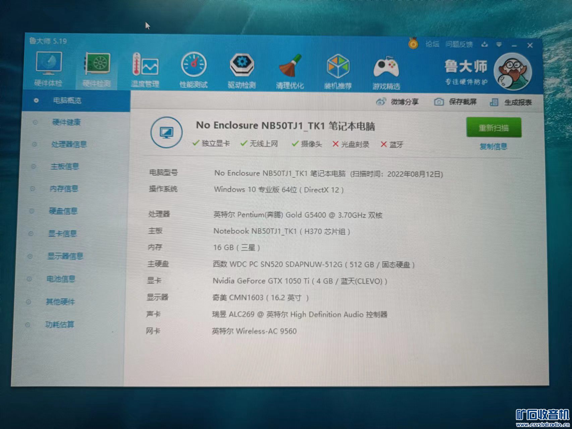Click the monitor icon beside the computer model

tap(166, 132)
